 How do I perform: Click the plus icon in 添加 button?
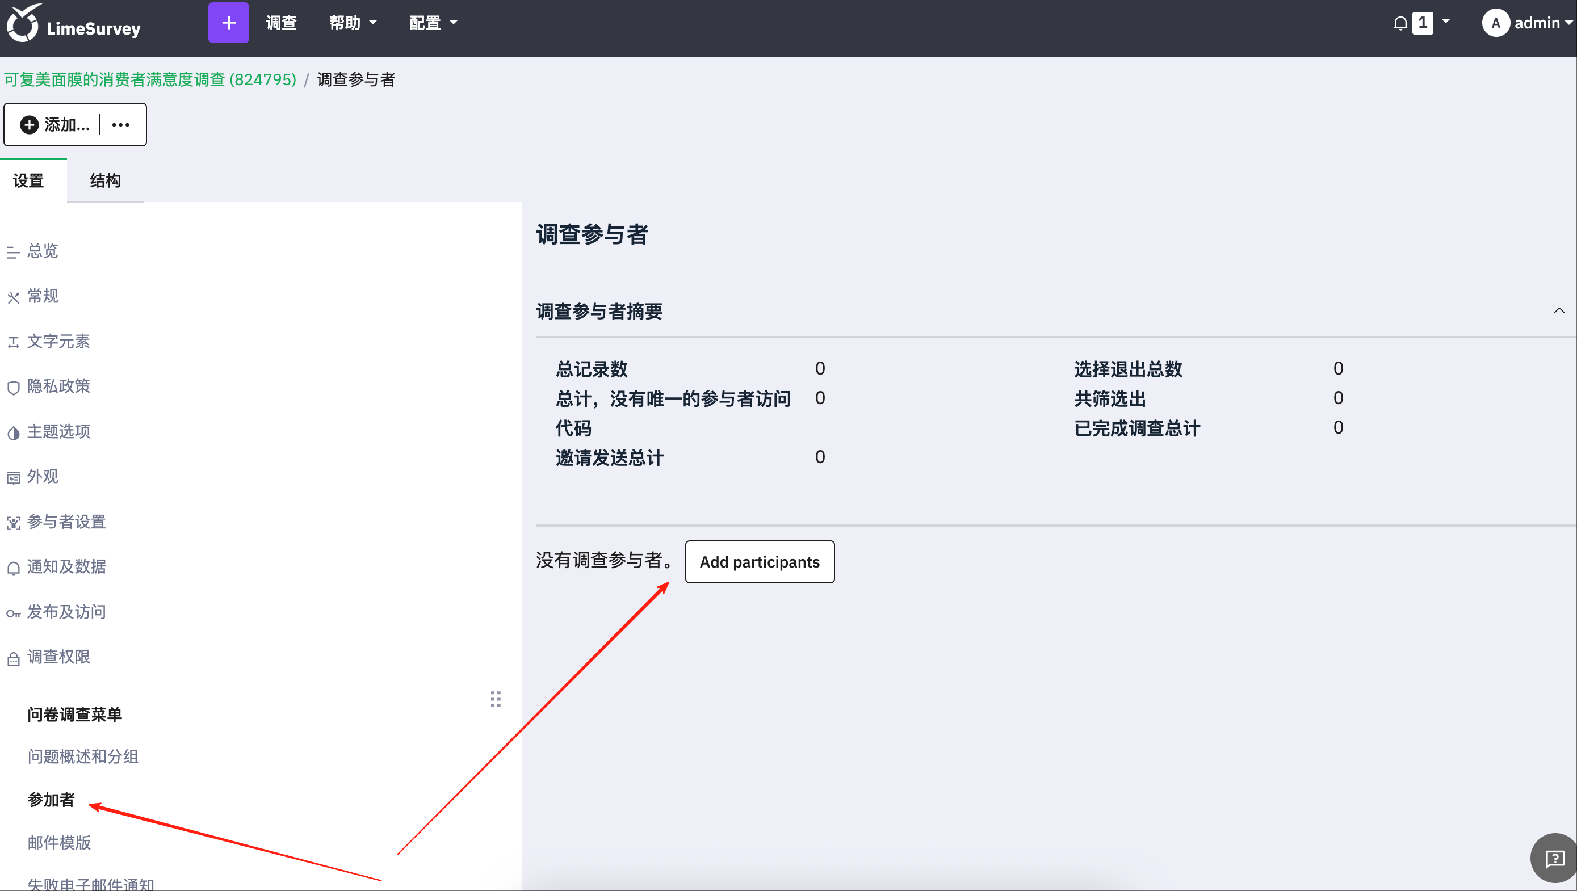29,125
